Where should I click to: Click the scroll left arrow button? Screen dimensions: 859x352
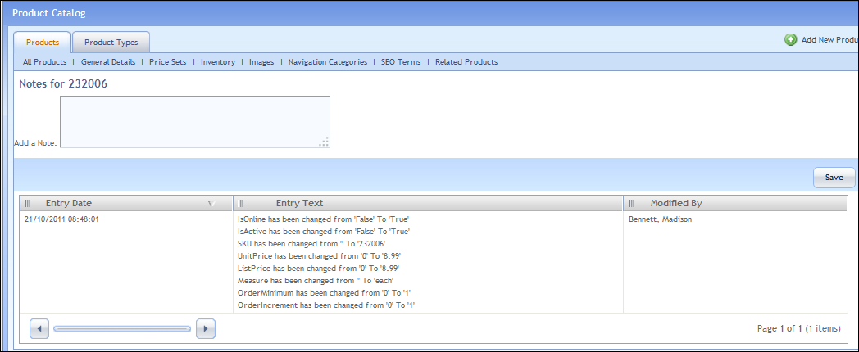(x=39, y=328)
